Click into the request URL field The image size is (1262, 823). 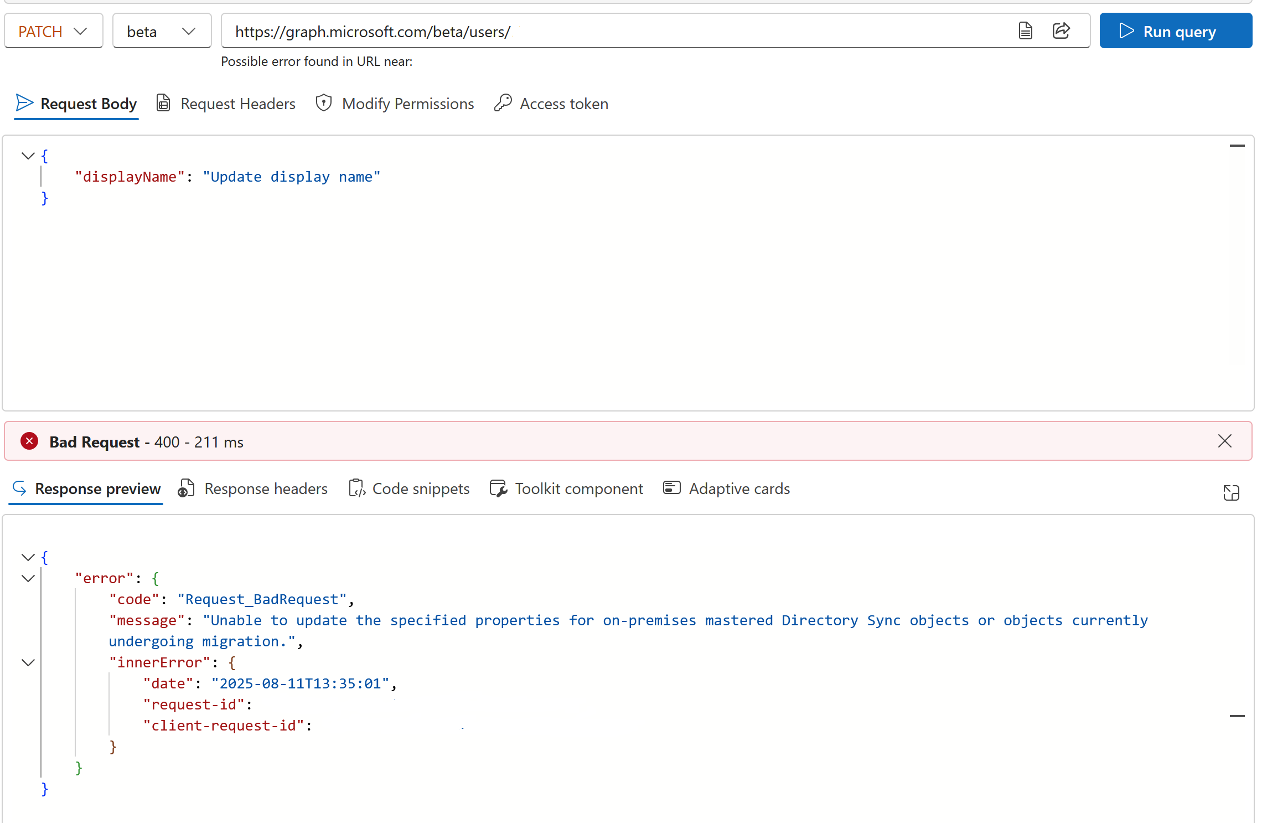pos(609,32)
